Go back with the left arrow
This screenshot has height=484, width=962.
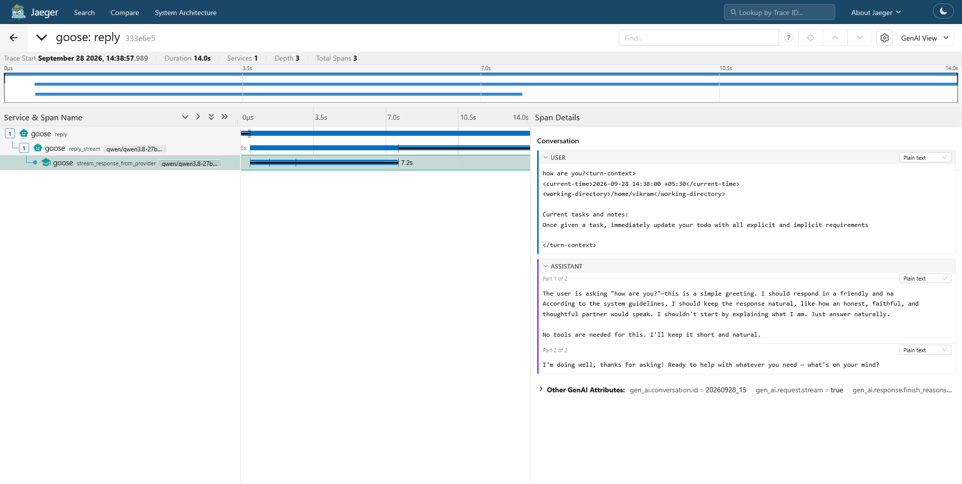click(14, 38)
